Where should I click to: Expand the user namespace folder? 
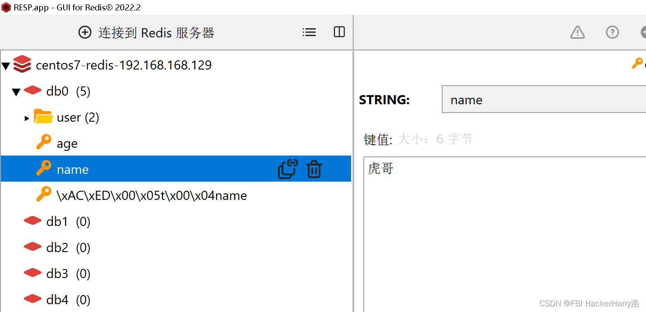tap(27, 118)
